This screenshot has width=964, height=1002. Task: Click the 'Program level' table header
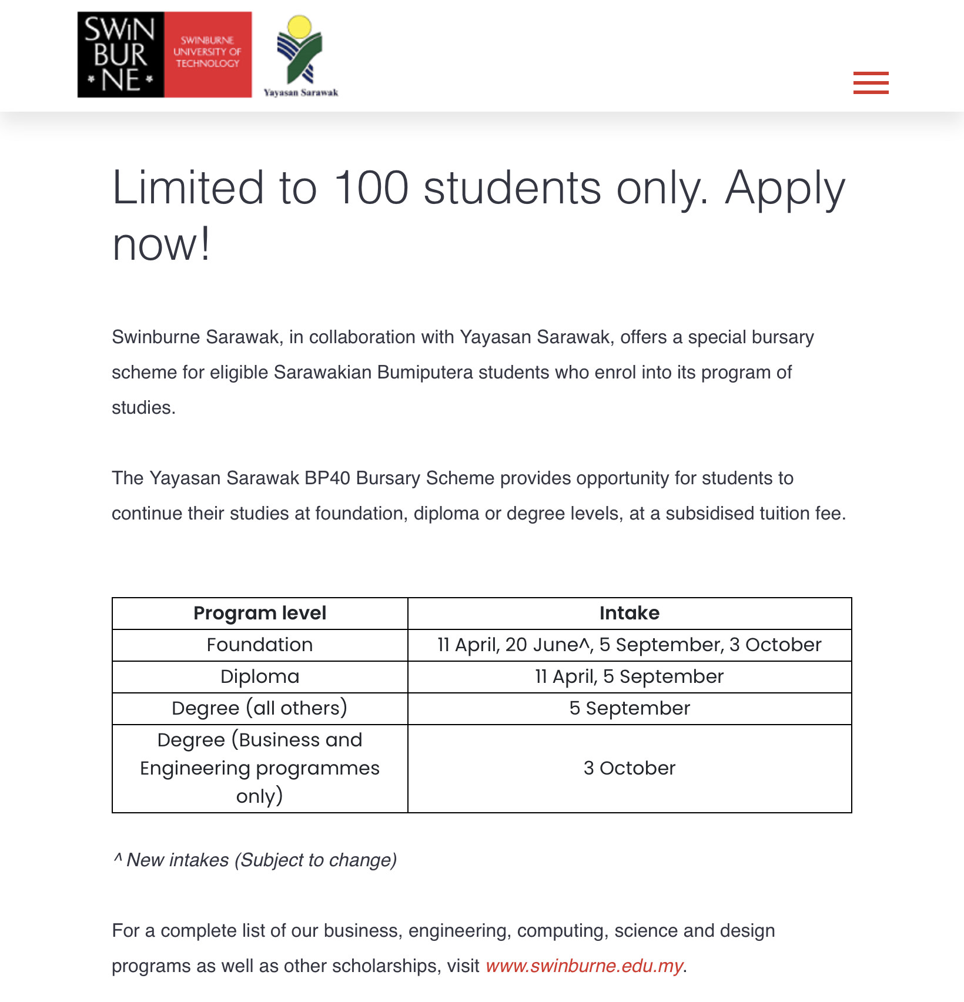(259, 613)
